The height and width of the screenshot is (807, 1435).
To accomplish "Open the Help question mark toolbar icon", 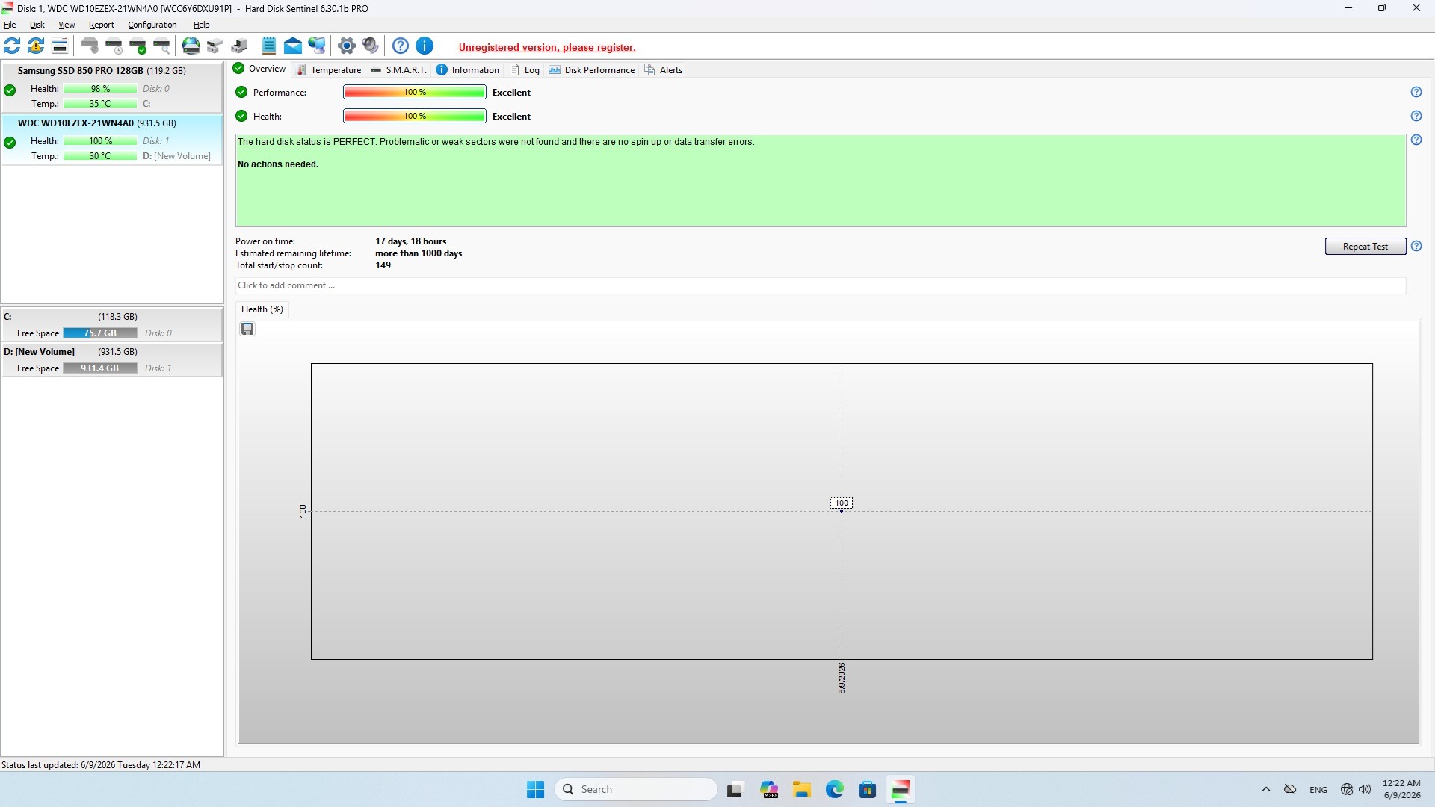I will coord(401,46).
